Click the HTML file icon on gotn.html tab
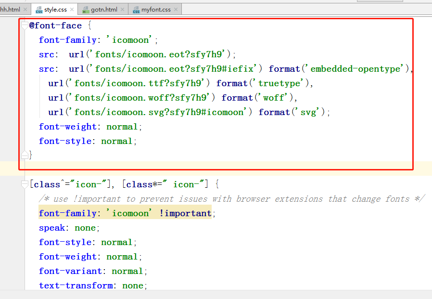Viewport: 432px width, 299px height. pos(86,10)
